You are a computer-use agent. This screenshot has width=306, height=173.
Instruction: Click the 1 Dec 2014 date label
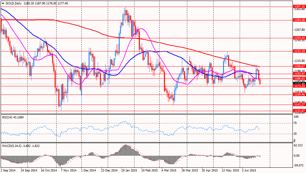tap(88, 170)
